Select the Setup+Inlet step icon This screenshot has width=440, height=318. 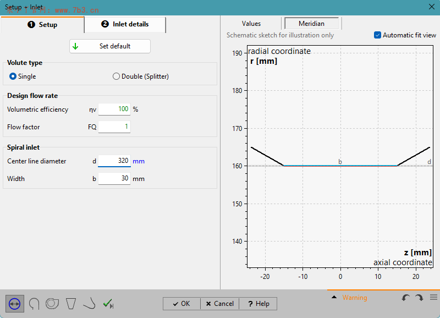[14, 304]
